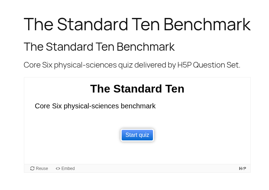Viewport: 269px width, 190px height.
Task: Click blank quiz area below the Start quiz button
Action: 137,153
